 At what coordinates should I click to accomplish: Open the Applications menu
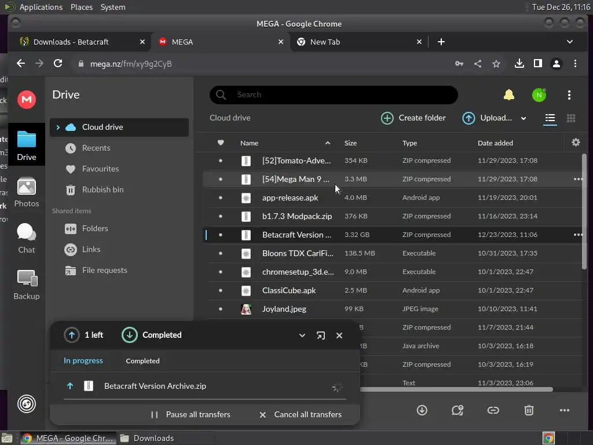tap(41, 7)
